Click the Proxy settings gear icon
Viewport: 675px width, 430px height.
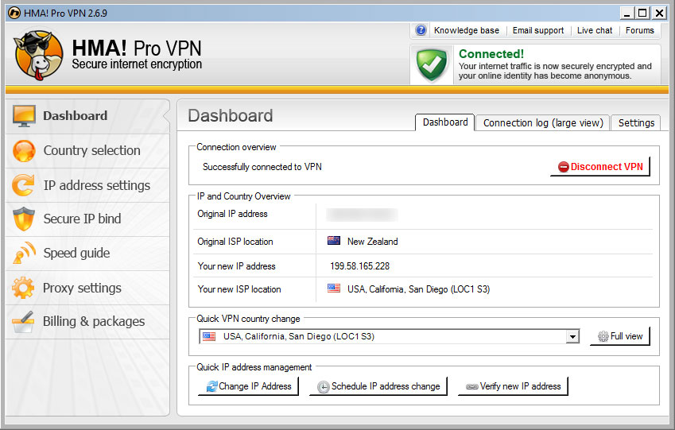pos(23,288)
